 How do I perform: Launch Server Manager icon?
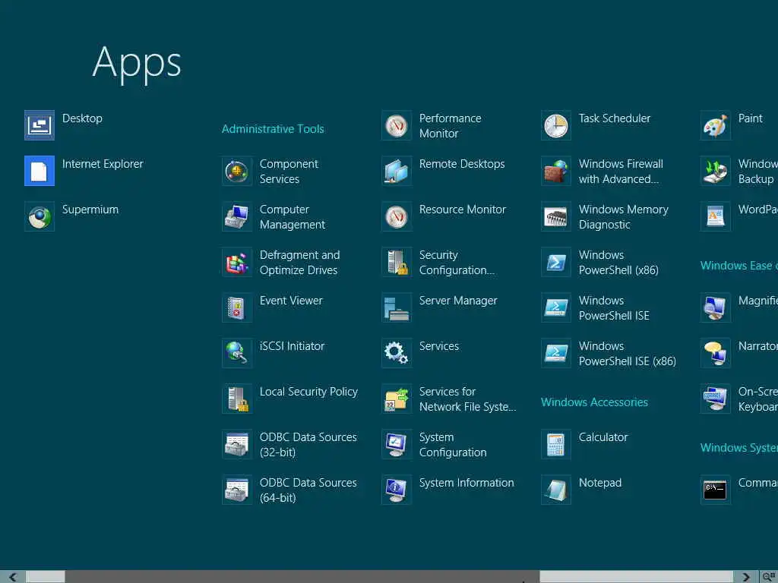(397, 308)
